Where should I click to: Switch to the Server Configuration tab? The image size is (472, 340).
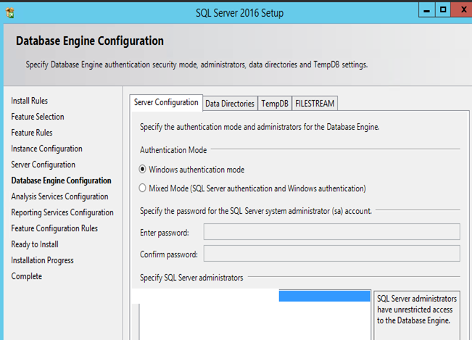pyautogui.click(x=166, y=103)
